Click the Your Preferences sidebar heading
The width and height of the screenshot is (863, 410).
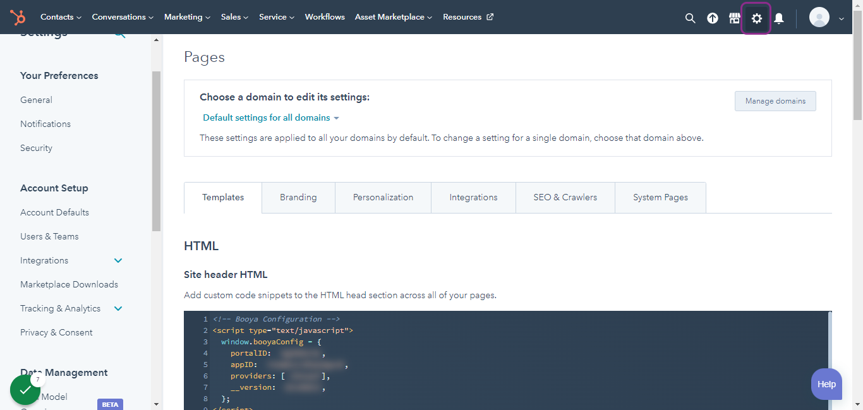click(x=59, y=75)
